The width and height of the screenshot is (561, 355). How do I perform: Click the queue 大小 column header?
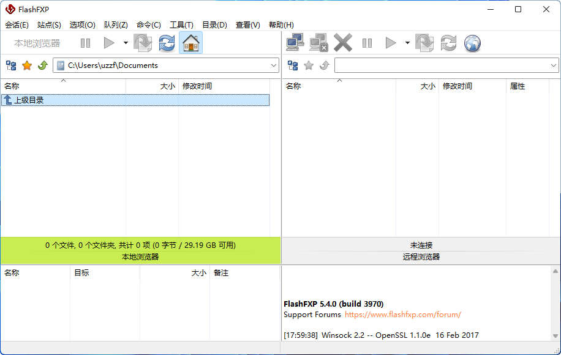[x=175, y=273]
